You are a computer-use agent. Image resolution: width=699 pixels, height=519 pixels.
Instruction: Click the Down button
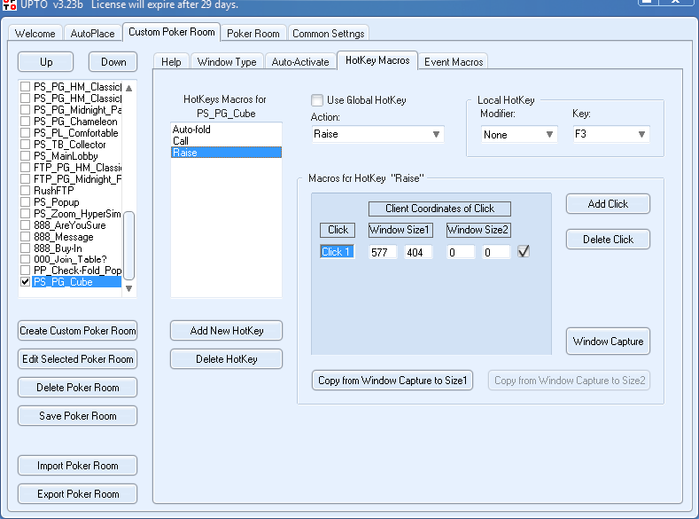coord(113,62)
